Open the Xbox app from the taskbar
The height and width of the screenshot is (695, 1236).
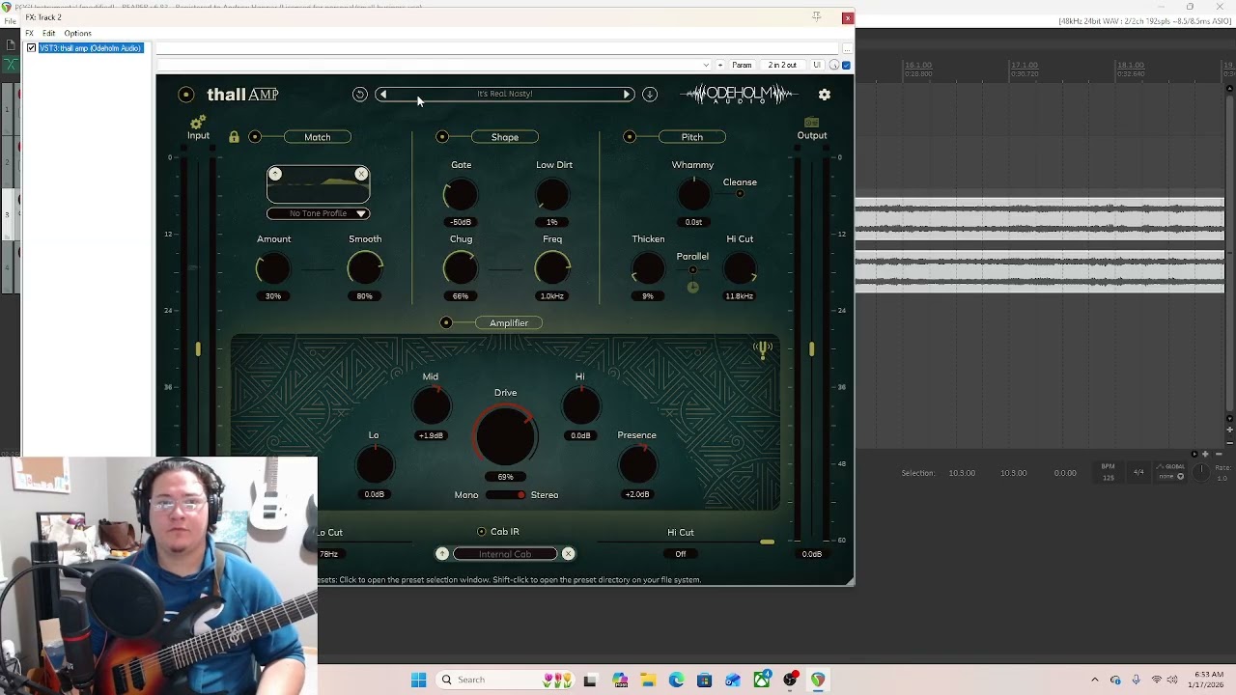tap(762, 680)
